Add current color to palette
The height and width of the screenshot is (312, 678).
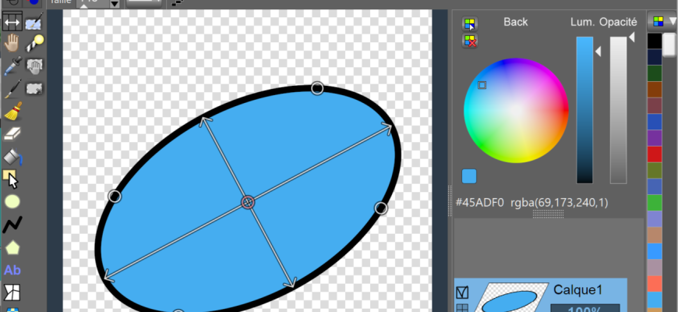pos(470,24)
